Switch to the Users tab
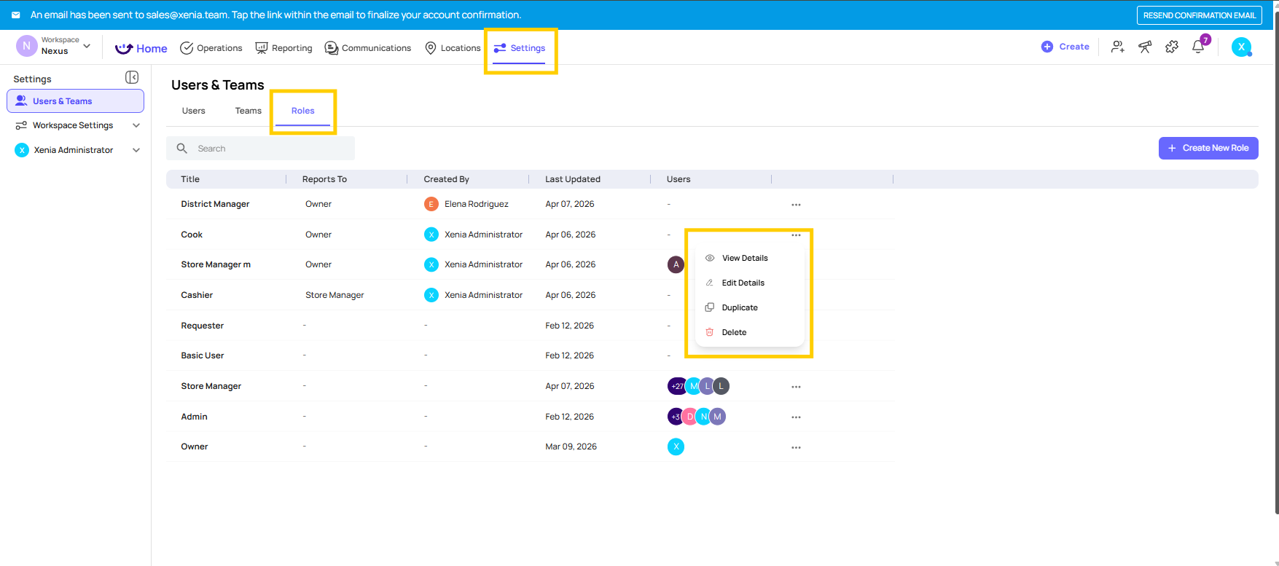This screenshot has height=566, width=1279. (193, 111)
